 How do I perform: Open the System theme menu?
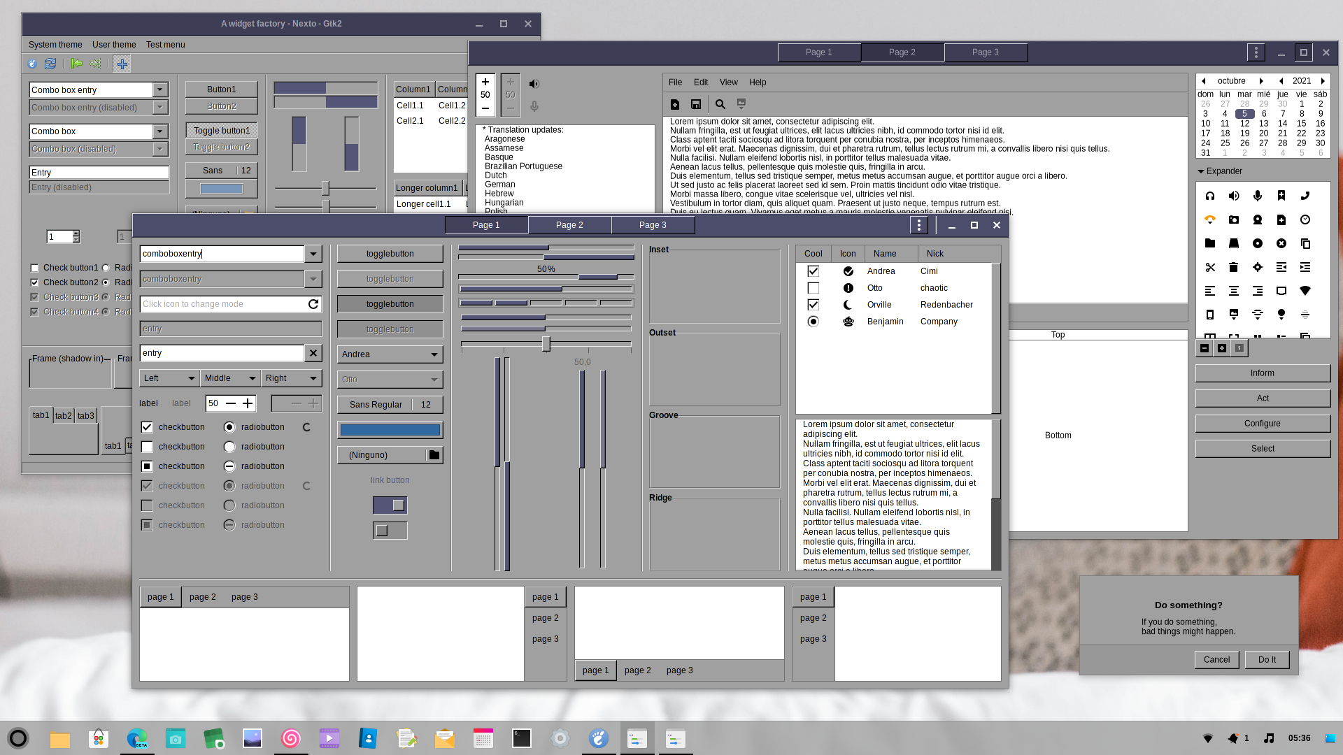click(55, 45)
